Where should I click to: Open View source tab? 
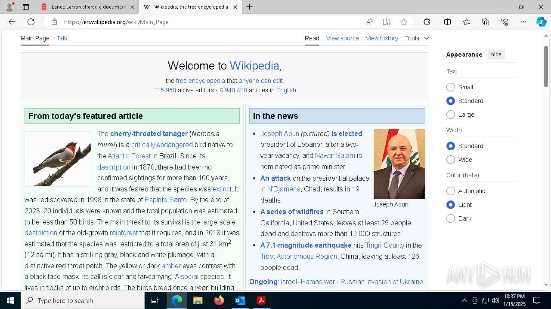click(343, 38)
